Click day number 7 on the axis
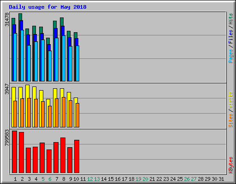This screenshot has width=236, height=184. coord(57,179)
